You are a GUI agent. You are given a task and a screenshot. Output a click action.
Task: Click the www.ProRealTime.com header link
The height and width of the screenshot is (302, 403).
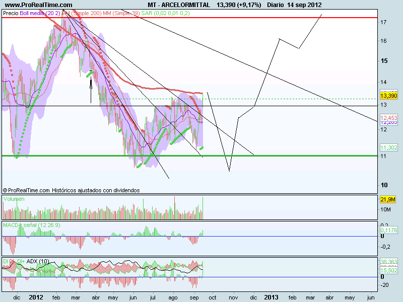(x=39, y=5)
